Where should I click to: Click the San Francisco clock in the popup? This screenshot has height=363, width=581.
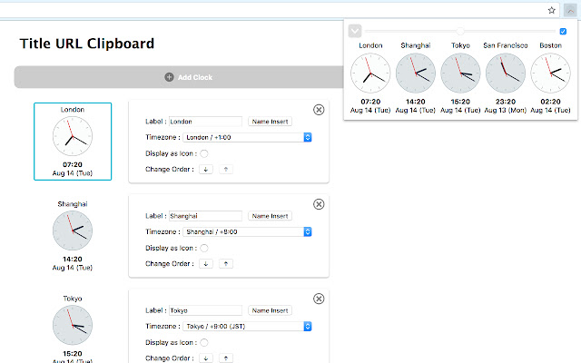click(x=506, y=73)
